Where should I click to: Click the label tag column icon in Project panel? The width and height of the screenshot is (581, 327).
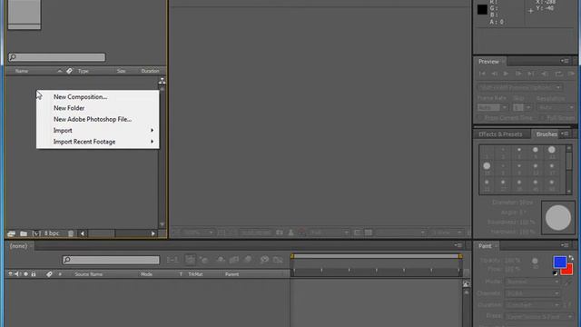[69, 71]
